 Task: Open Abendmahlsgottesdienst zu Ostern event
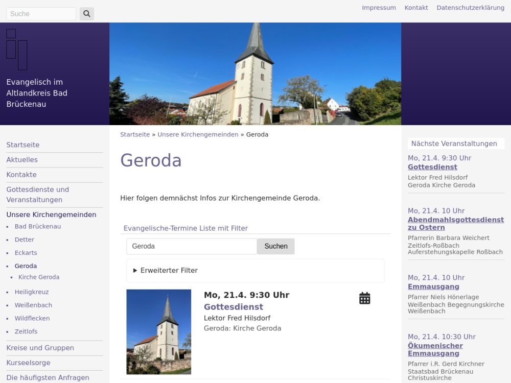pos(455,223)
